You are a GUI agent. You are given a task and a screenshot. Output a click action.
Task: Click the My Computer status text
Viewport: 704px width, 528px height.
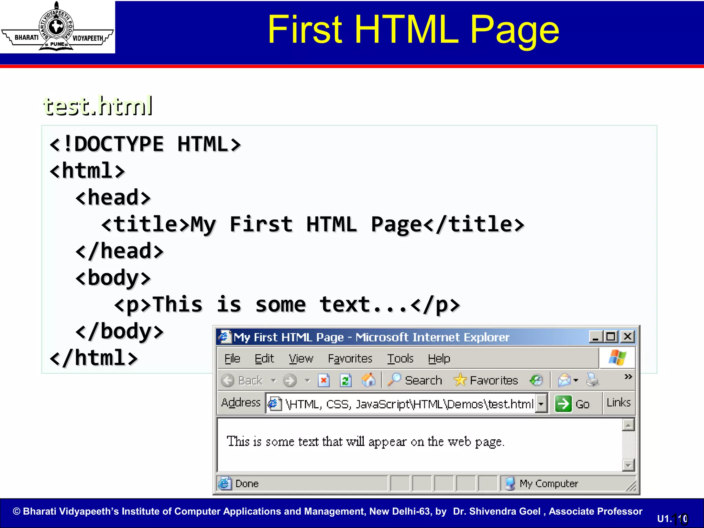[549, 484]
